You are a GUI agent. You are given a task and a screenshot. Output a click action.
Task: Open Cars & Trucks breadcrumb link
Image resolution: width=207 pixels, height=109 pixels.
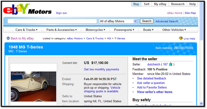pos(95,38)
